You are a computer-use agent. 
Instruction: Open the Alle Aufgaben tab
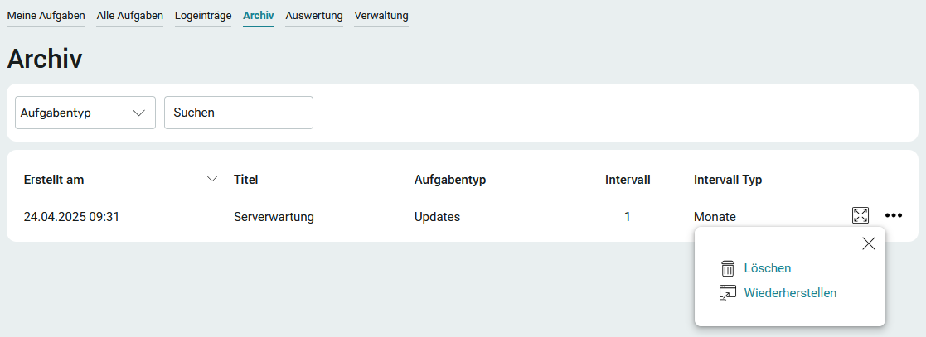pyautogui.click(x=130, y=16)
